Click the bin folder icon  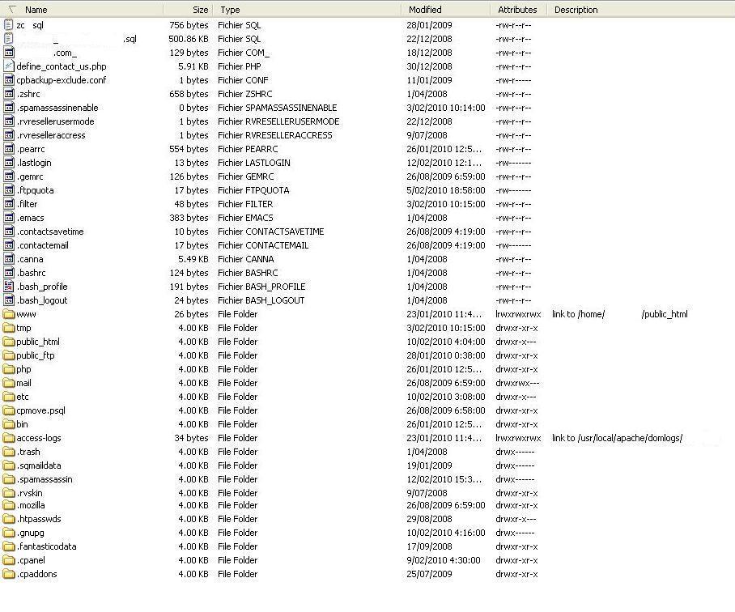pos(8,423)
